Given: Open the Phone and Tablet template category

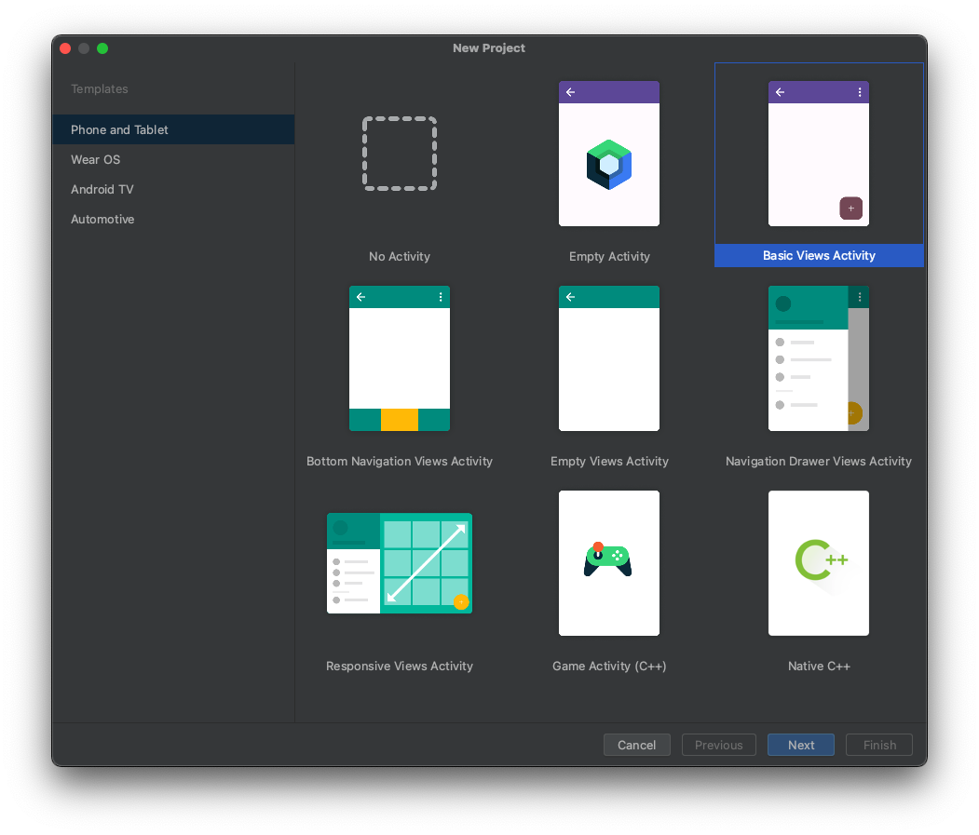Looking at the screenshot, I should click(x=173, y=129).
